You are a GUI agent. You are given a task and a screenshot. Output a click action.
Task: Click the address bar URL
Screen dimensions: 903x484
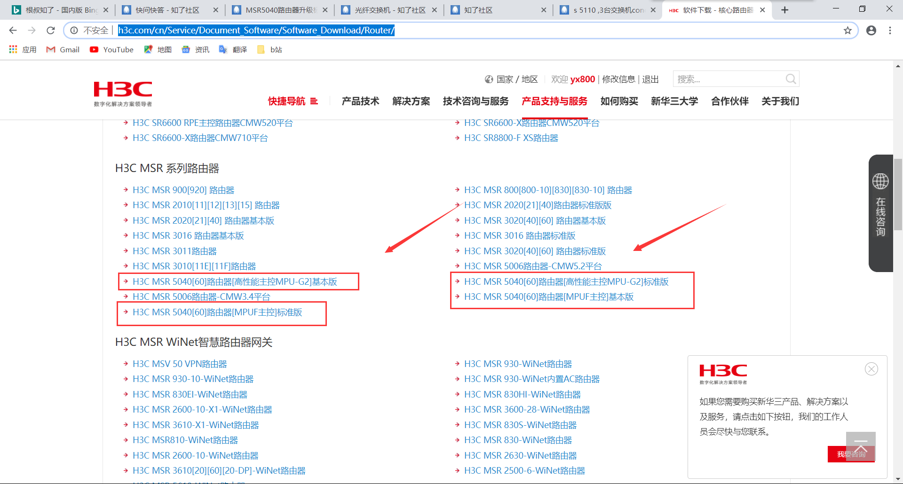coord(256,31)
